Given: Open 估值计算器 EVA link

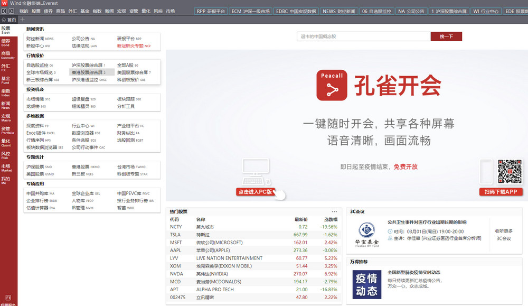Looking at the screenshot, I should coord(41,208).
